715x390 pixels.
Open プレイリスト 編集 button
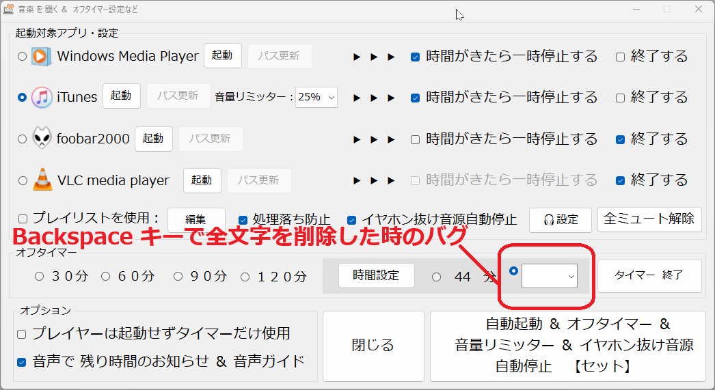195,219
